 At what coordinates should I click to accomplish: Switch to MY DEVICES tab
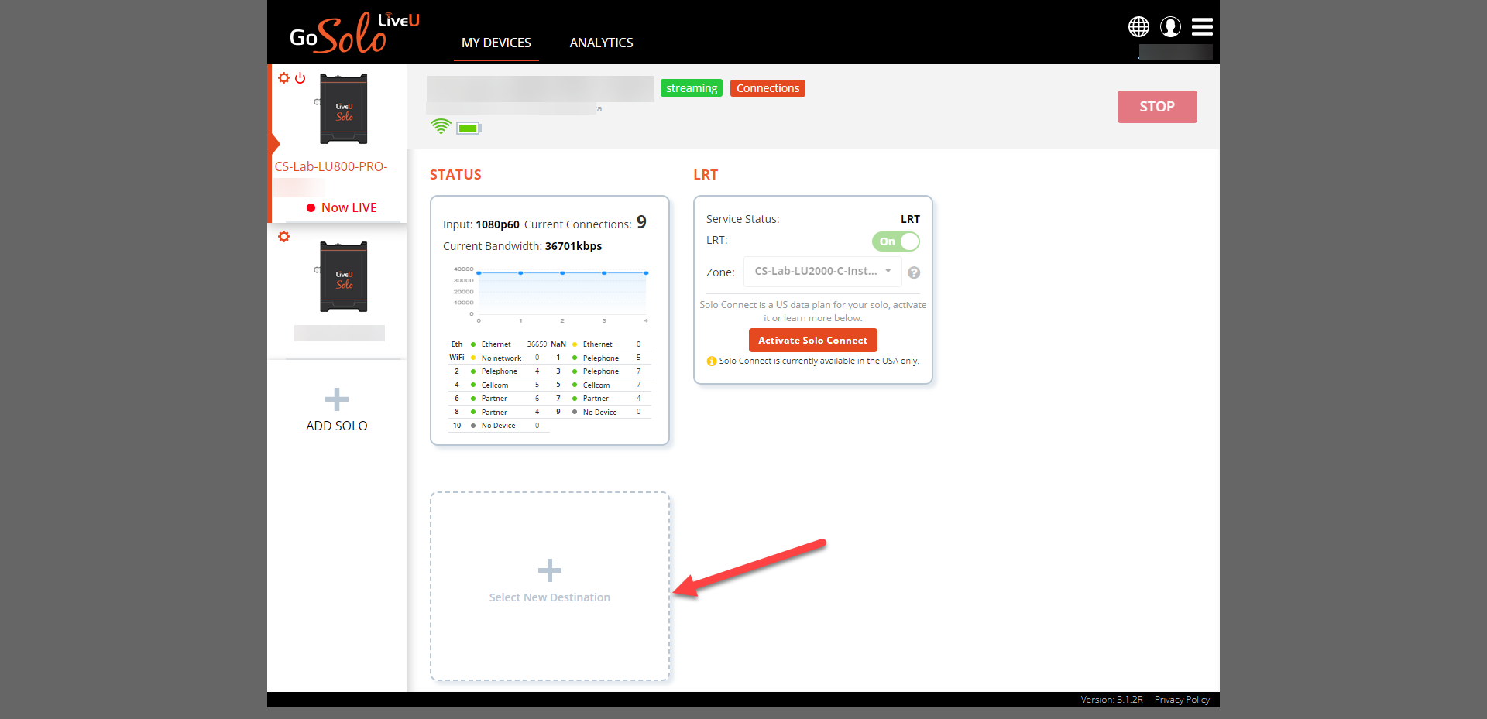tap(496, 43)
